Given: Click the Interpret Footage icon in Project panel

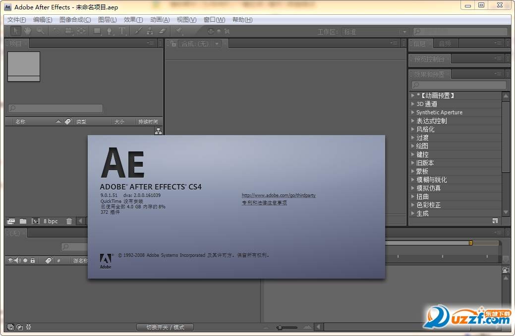Looking at the screenshot, I should [x=11, y=221].
